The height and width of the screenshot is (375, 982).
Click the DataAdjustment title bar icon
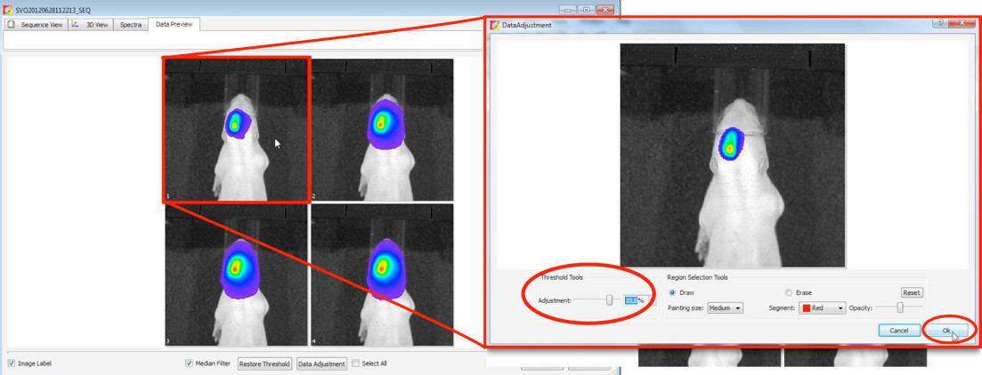pyautogui.click(x=495, y=25)
